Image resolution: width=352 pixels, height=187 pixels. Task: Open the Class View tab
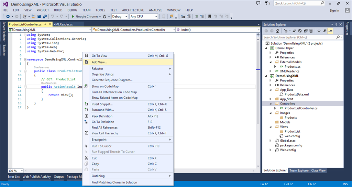(318, 170)
